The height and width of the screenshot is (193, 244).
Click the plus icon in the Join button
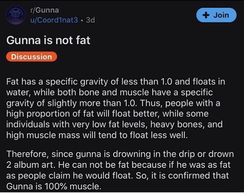point(206,15)
